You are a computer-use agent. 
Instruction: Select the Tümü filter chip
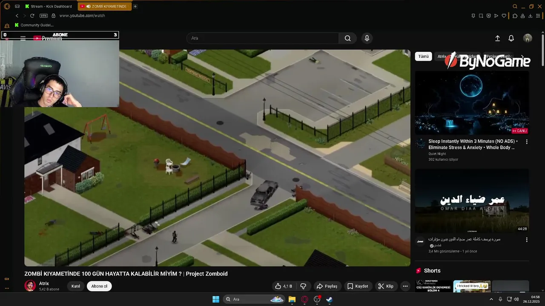pos(423,56)
